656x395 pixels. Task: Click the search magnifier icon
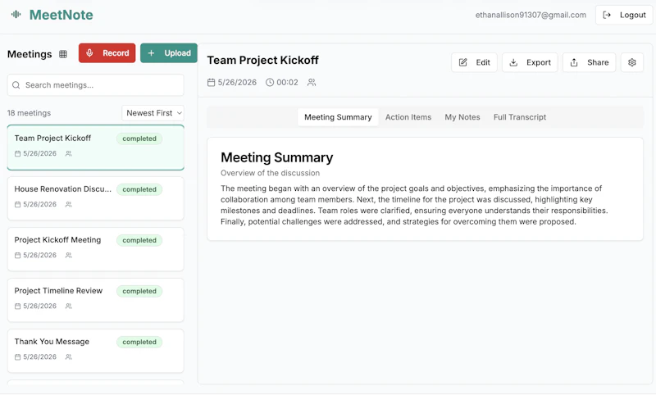(16, 85)
